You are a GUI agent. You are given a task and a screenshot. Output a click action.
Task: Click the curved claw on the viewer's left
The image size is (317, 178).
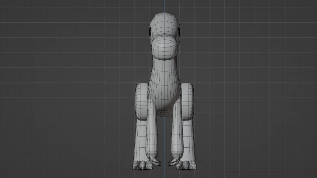tap(155, 160)
